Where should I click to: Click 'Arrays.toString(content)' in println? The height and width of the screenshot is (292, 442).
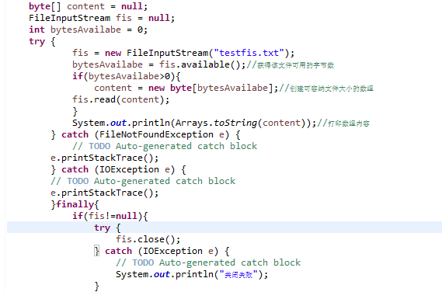click(x=241, y=123)
